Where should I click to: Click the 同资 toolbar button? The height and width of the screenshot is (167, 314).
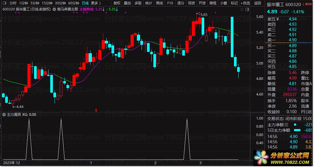(x=192, y=3)
